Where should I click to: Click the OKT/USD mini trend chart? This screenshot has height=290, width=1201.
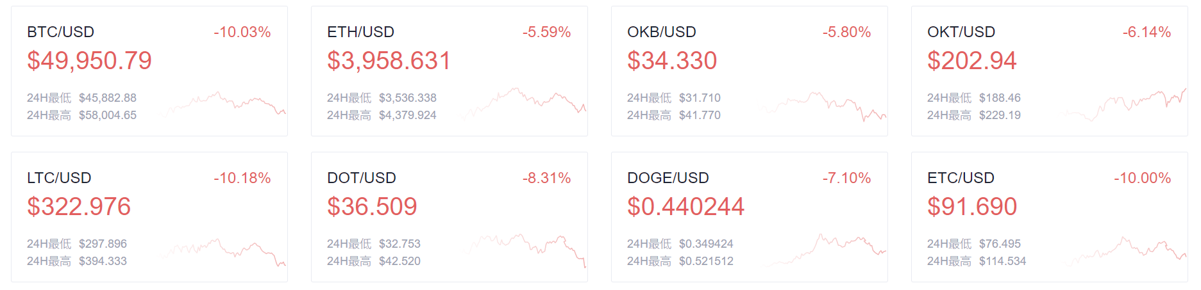click(x=1123, y=105)
